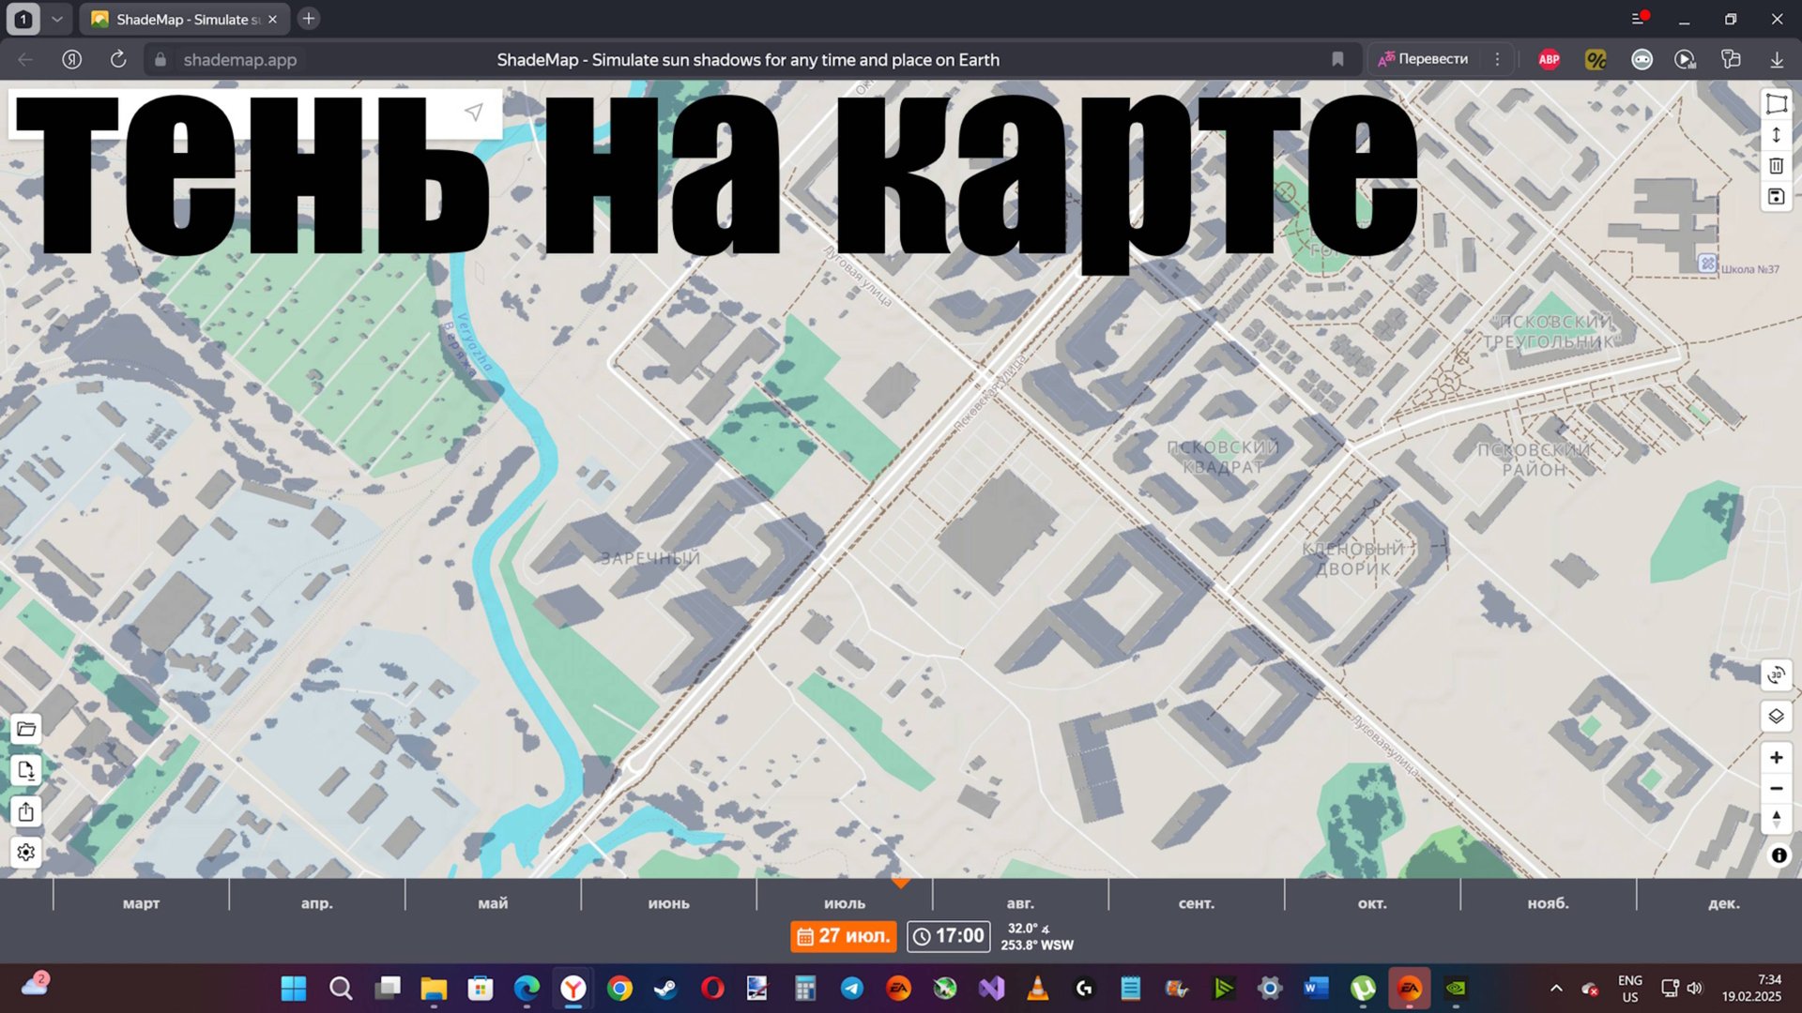The image size is (1802, 1013).
Task: Select the polygon area drawing tool
Action: [x=1776, y=104]
